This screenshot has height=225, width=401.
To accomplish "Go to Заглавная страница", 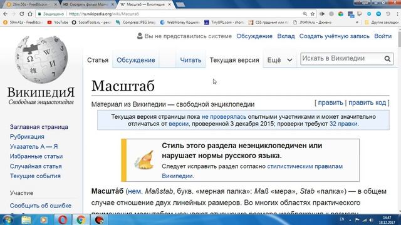I will [x=39, y=127].
